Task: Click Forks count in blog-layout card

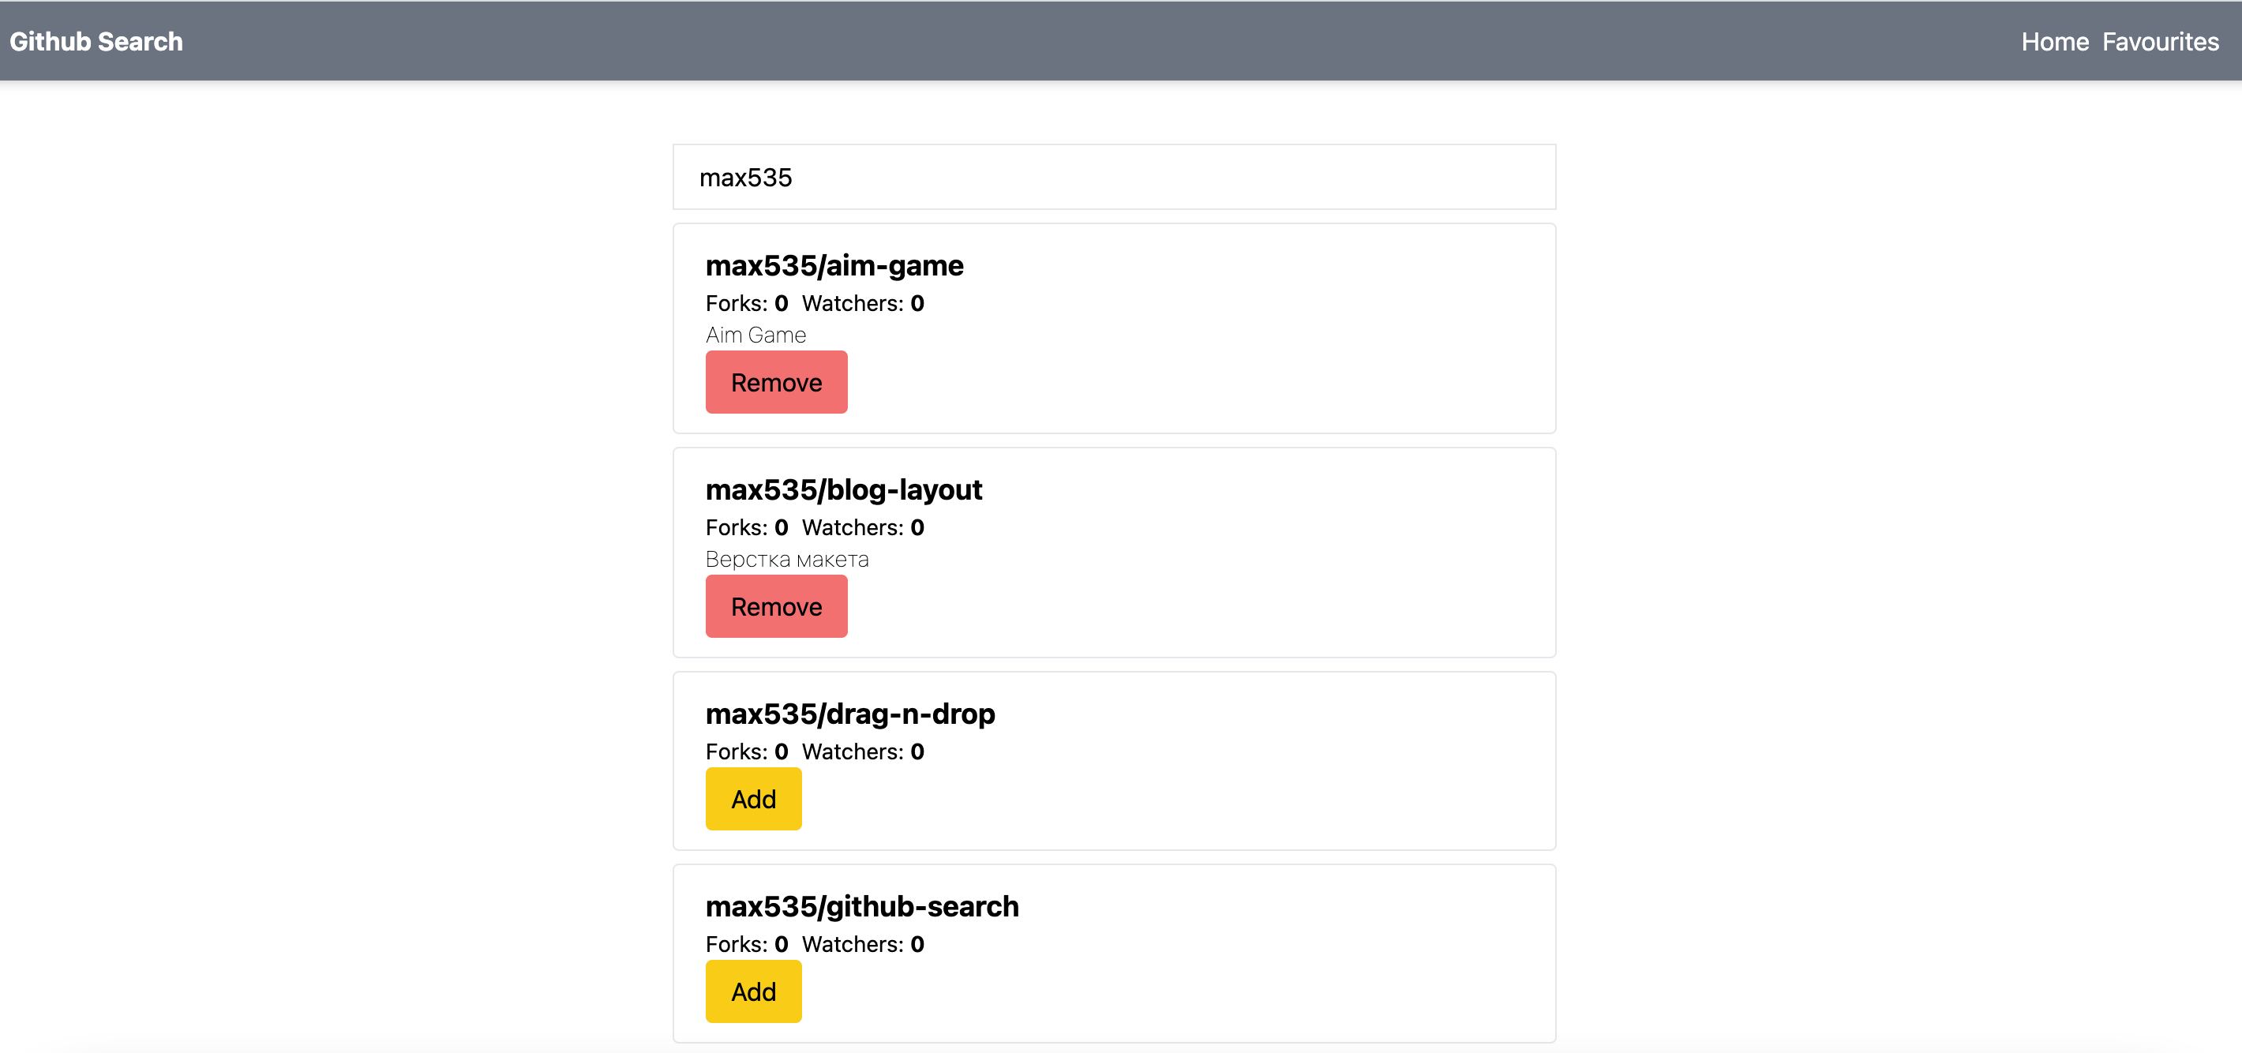Action: [x=747, y=528]
